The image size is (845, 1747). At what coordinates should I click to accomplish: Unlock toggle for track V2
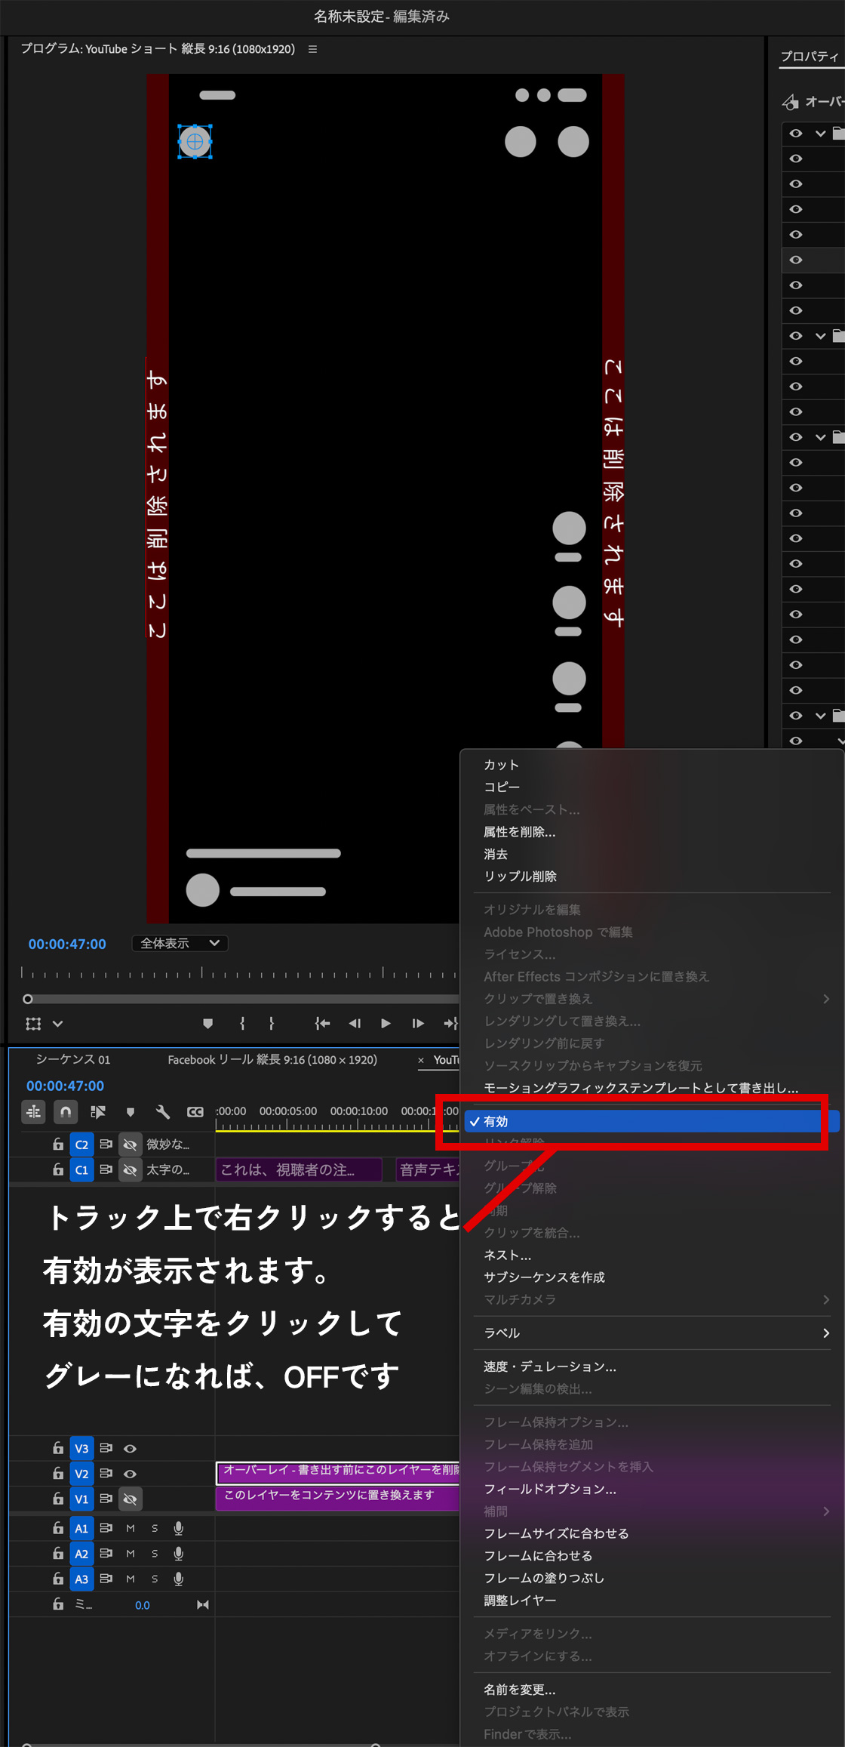58,1473
